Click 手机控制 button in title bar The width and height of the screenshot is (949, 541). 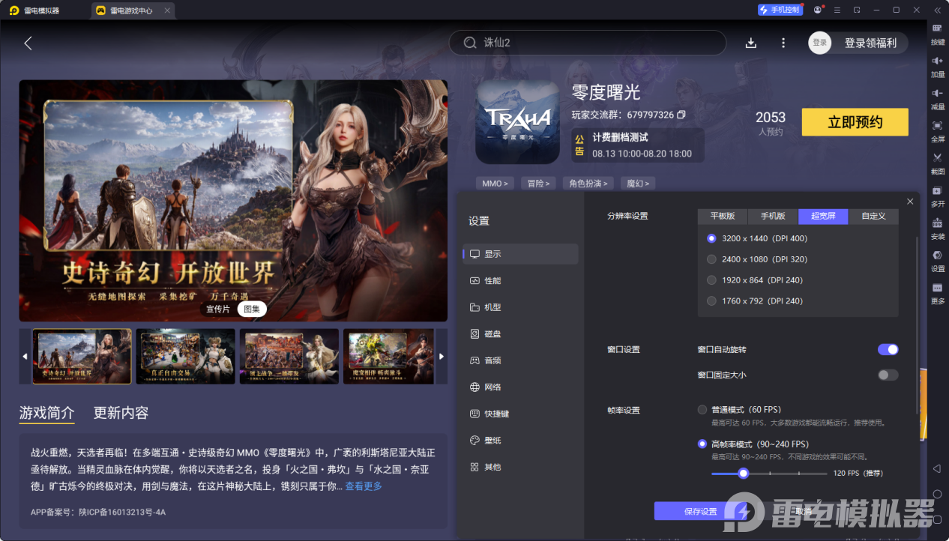[x=780, y=10]
